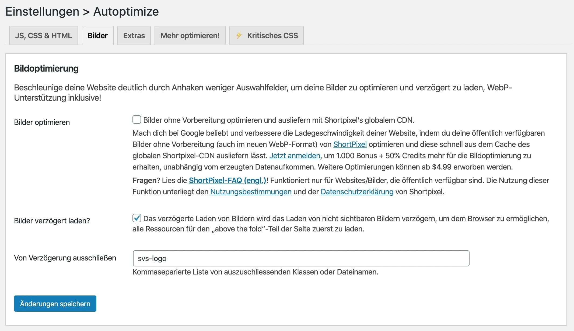Disable the verzögertes Laden checkbox
Screen dimensions: 574x331
click(x=137, y=218)
